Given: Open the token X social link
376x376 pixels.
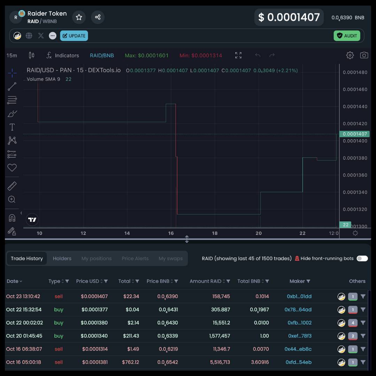Looking at the screenshot, I should (41, 36).
